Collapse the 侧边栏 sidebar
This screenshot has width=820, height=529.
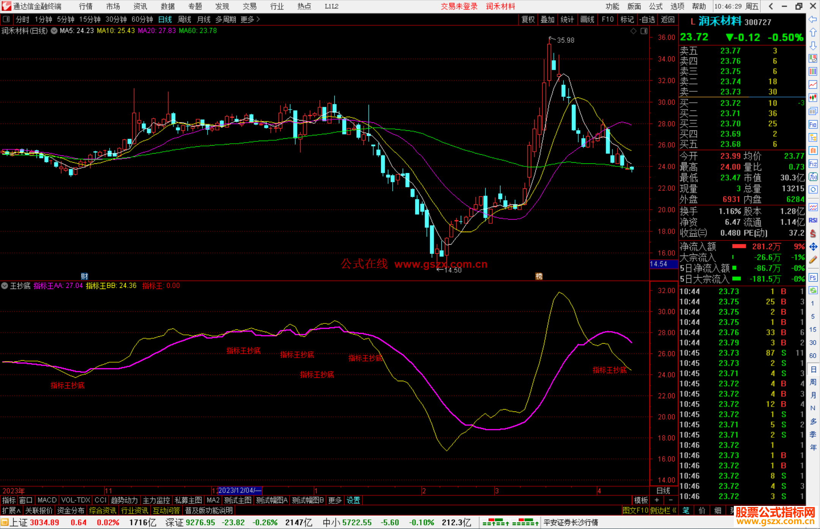(663, 510)
